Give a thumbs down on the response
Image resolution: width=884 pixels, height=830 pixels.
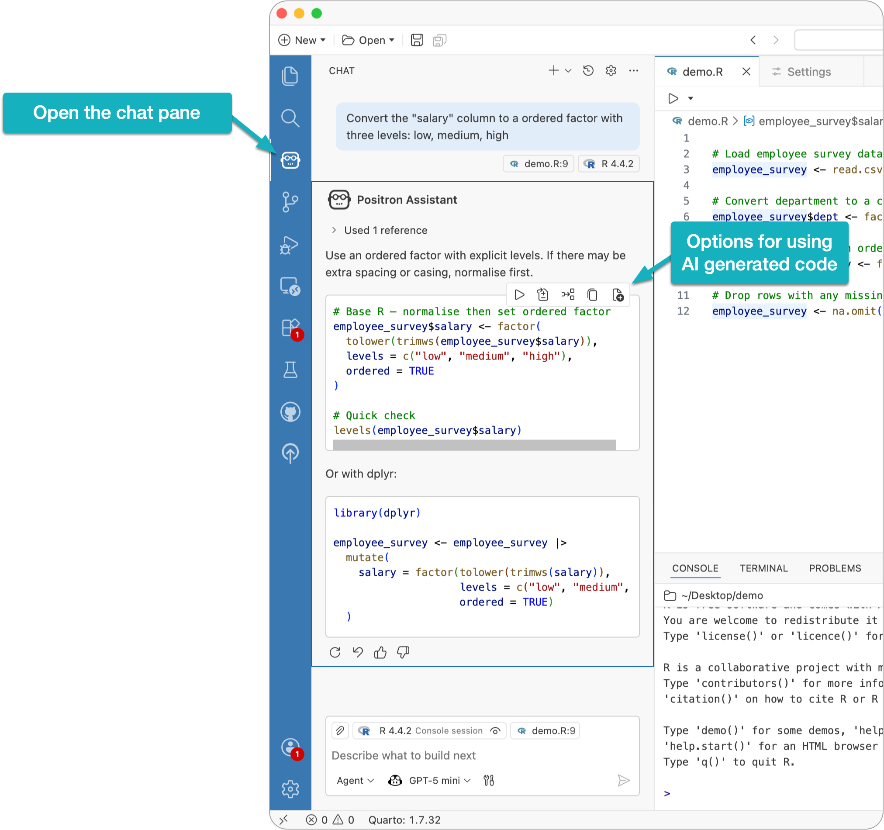click(x=403, y=652)
